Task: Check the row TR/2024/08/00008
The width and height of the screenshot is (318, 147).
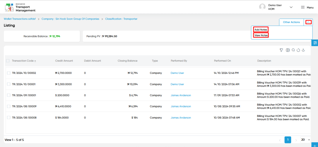Action: coord(9,118)
